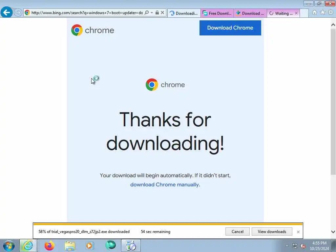Open Windows Media Player from taskbar
This screenshot has width=336, height=252.
click(x=90, y=246)
